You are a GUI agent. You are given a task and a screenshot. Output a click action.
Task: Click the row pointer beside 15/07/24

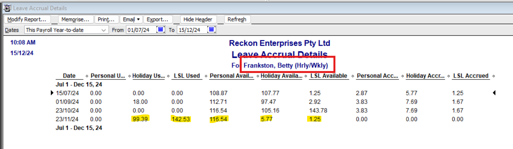[52, 93]
